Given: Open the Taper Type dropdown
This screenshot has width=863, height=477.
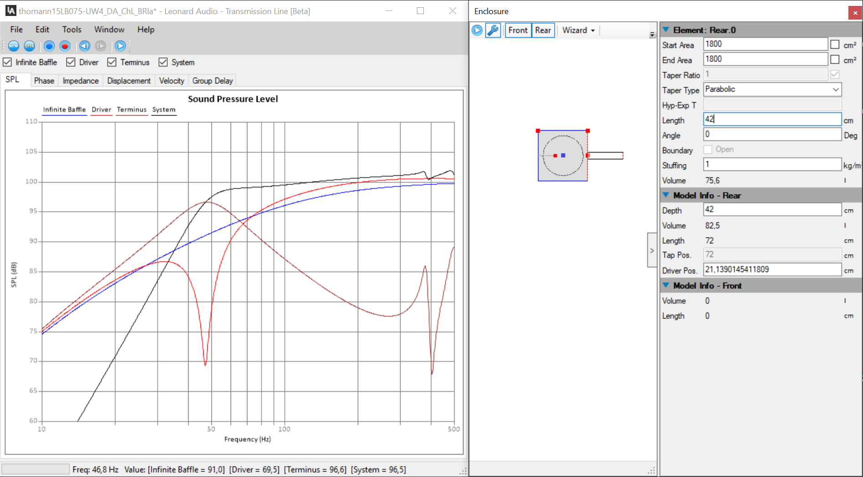Looking at the screenshot, I should (x=835, y=90).
